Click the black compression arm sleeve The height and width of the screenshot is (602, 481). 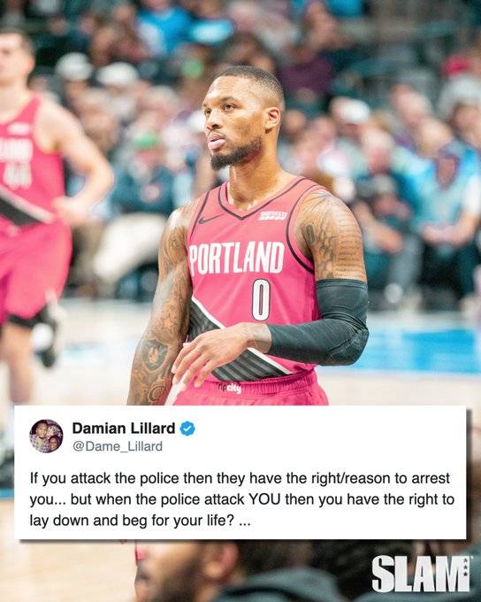click(322, 322)
